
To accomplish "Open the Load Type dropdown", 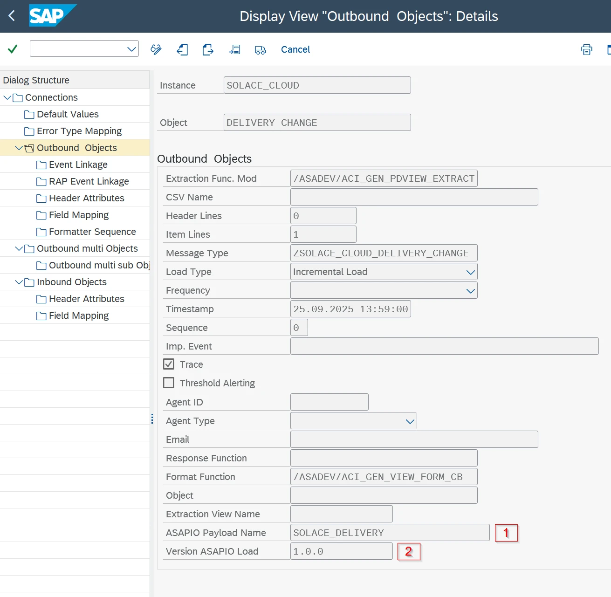I will coord(471,272).
